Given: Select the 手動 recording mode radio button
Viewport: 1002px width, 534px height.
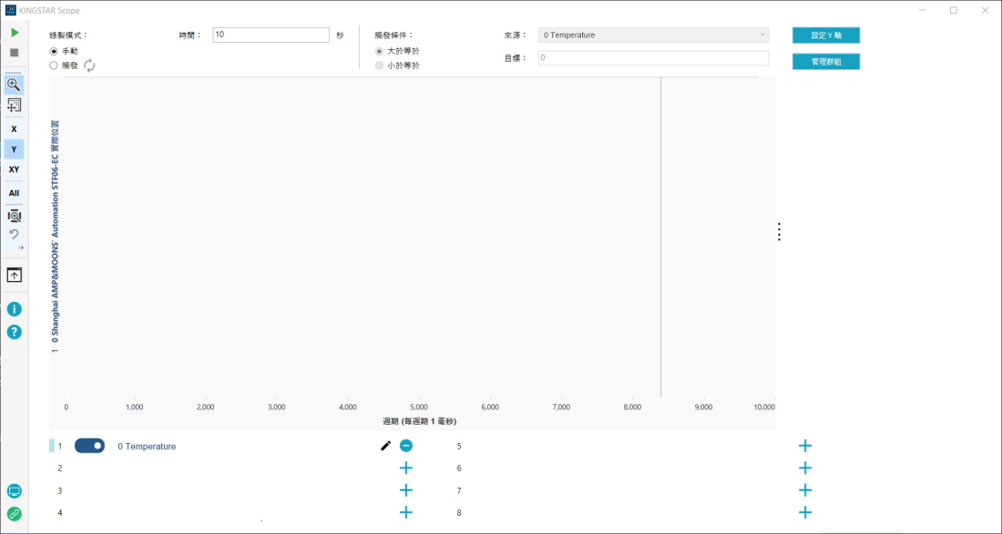Looking at the screenshot, I should coord(54,51).
